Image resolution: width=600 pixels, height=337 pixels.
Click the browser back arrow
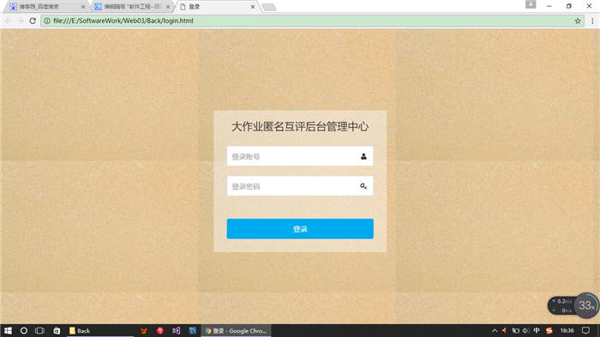9,21
